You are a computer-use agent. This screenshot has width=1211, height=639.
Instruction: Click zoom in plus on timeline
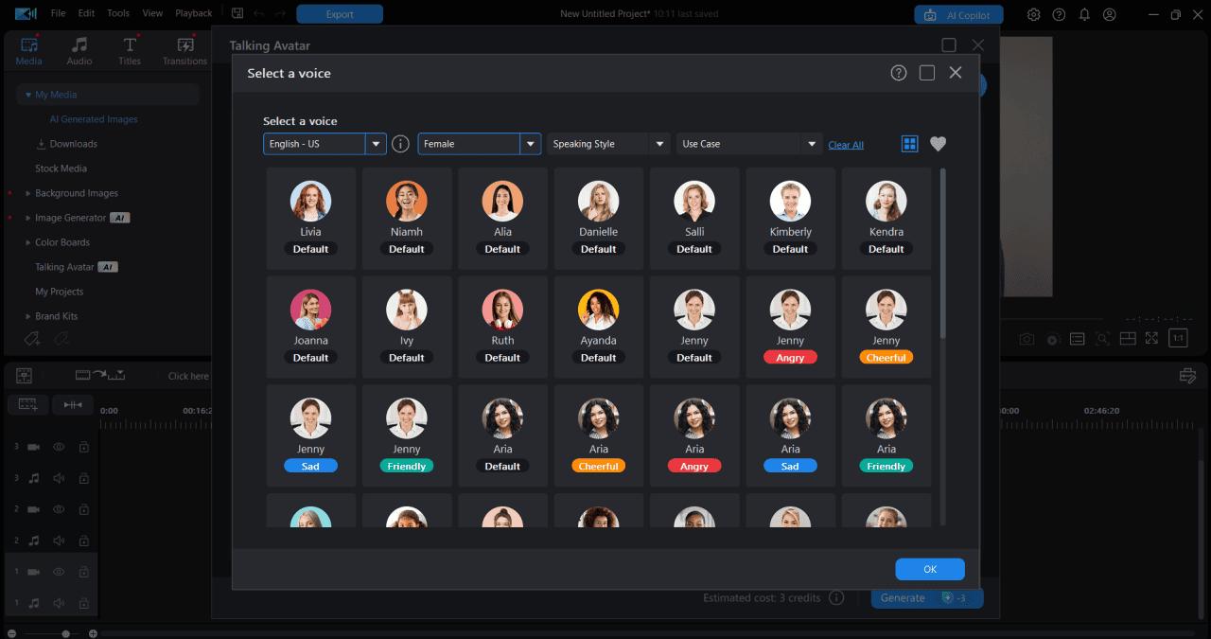pyautogui.click(x=93, y=633)
